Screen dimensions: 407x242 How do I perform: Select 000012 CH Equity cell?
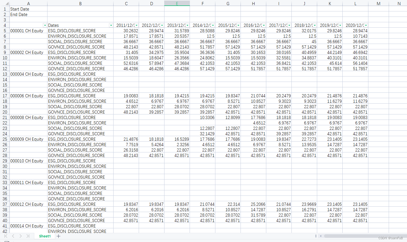[28, 204]
